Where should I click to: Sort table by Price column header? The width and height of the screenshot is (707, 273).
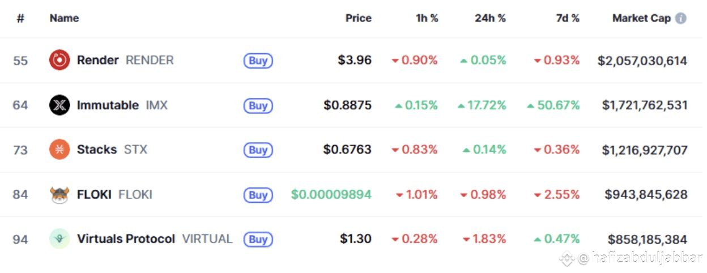click(358, 18)
